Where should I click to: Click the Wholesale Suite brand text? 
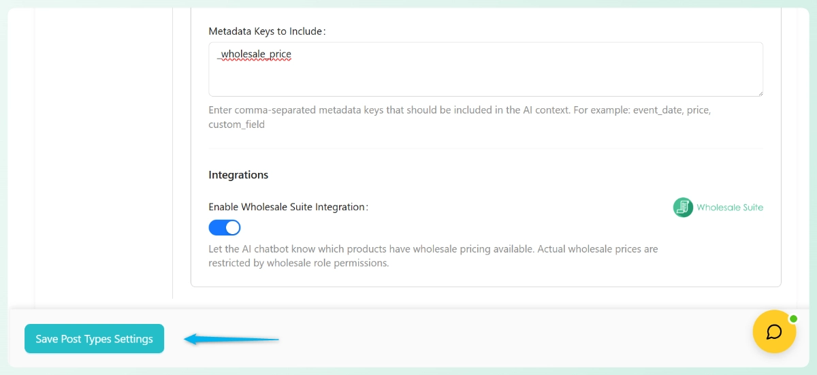coord(730,208)
